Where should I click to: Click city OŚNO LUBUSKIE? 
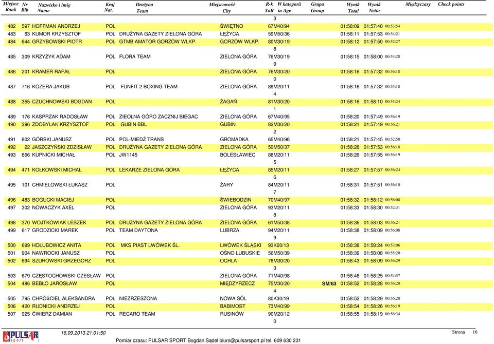240,253
